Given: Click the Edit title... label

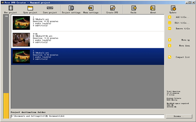Looking at the screenshot, I should pos(182,23).
